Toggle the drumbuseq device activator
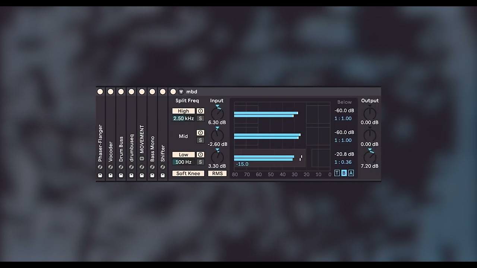 [x=131, y=92]
